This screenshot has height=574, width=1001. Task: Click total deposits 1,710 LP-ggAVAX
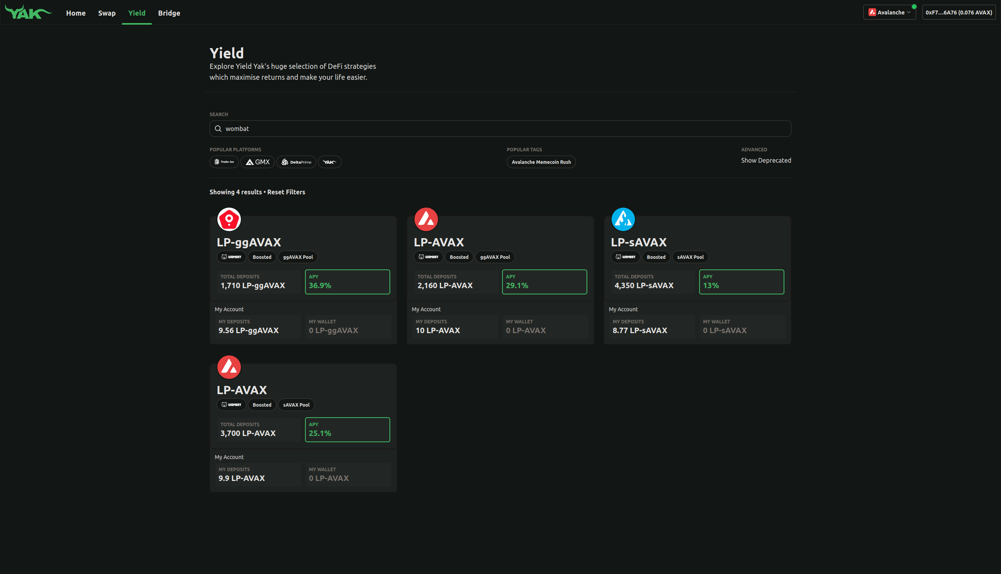(258, 282)
